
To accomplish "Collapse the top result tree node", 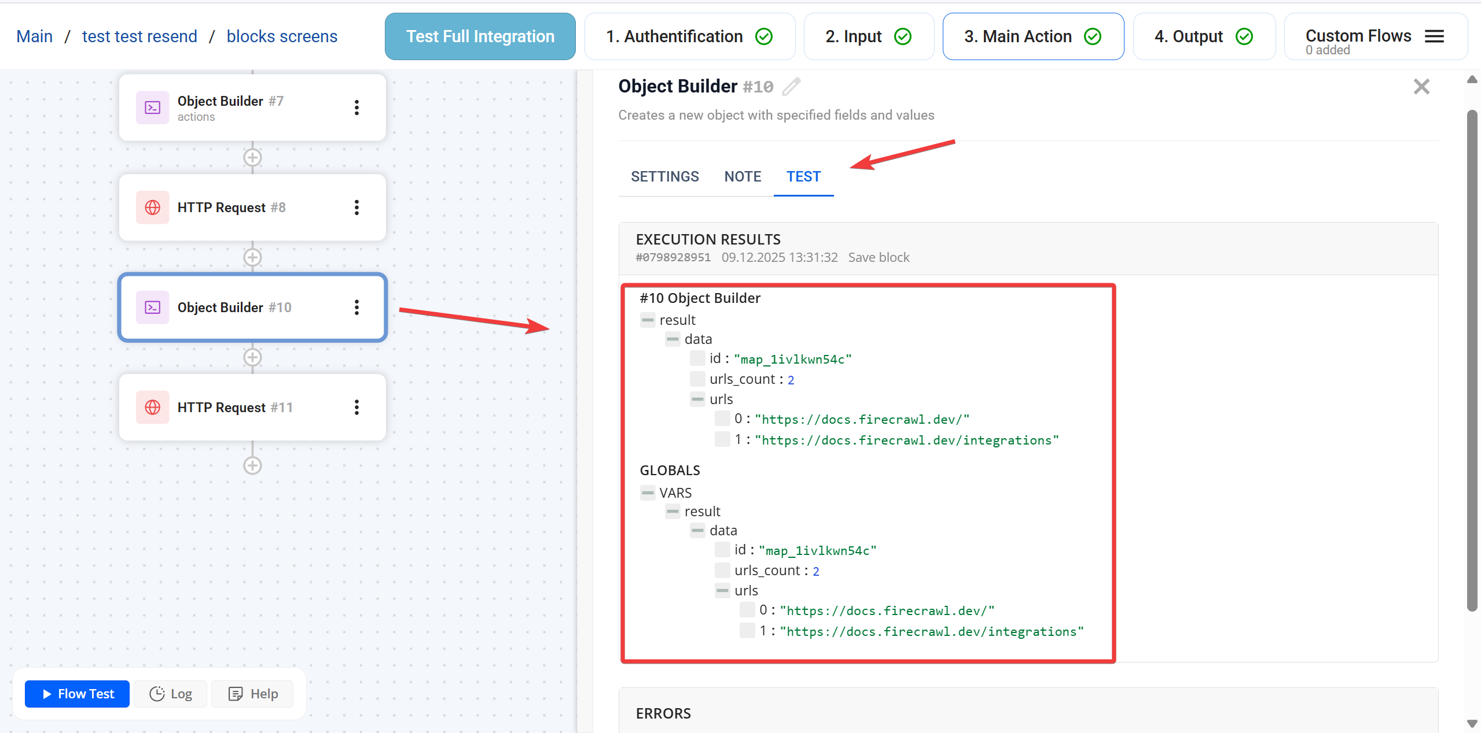I will (648, 320).
